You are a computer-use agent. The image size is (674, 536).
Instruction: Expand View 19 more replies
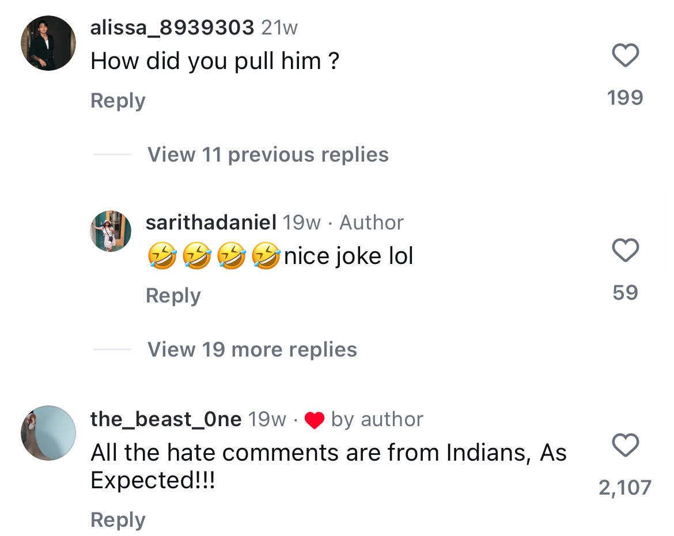[x=252, y=350]
